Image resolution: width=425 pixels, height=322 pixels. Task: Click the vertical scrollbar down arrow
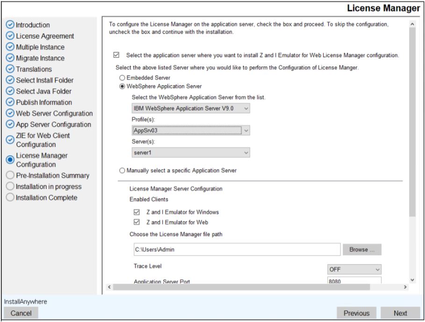pyautogui.click(x=412, y=280)
